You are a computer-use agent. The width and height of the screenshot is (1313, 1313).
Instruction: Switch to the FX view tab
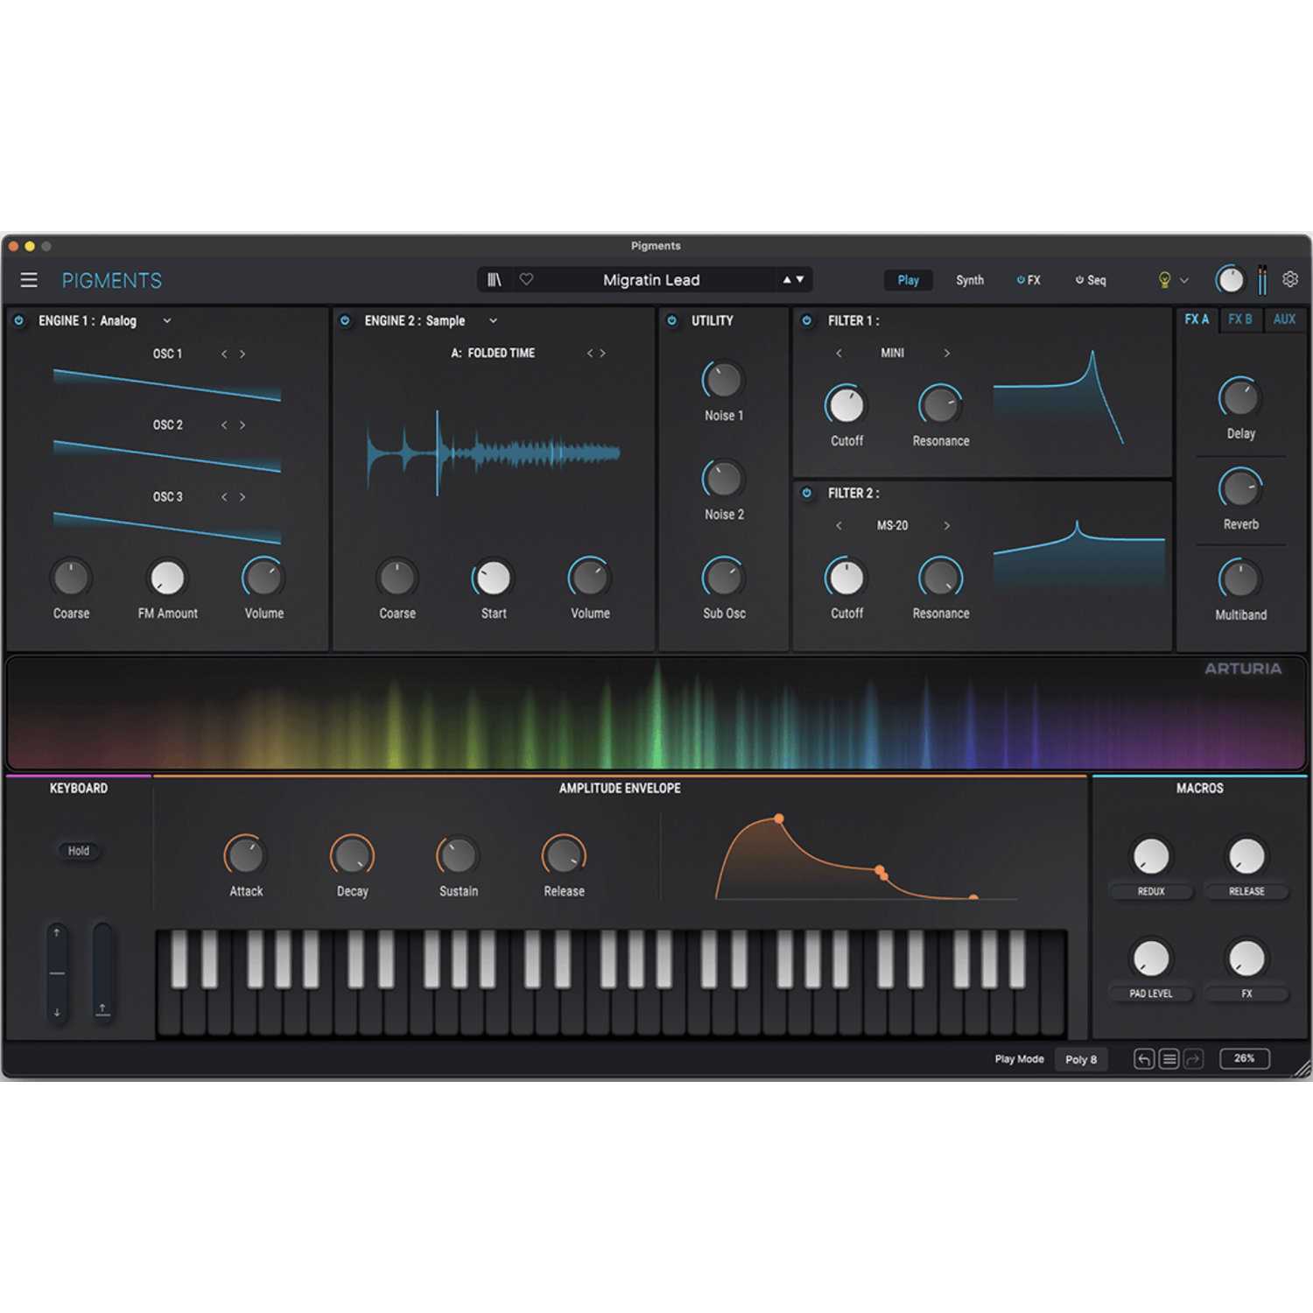click(1029, 280)
